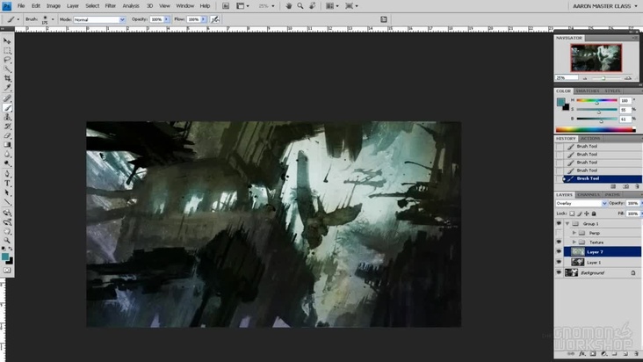
Task: Open the layer blend mode dropdown showing Overlay
Action: [582, 203]
